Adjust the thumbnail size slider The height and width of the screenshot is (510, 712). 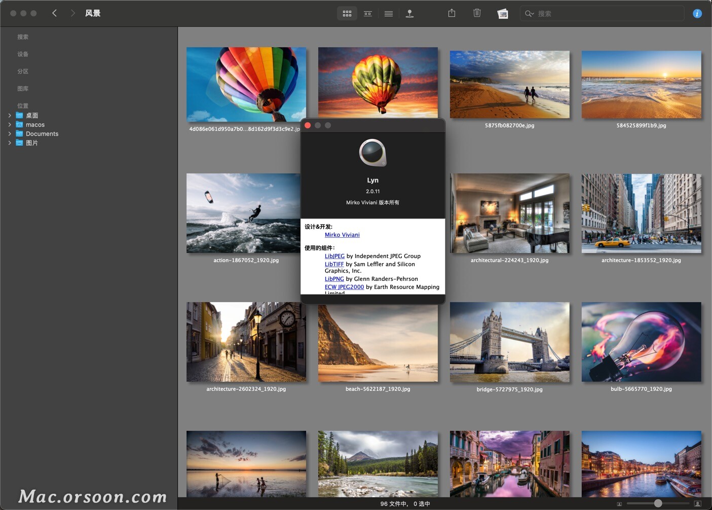tap(658, 503)
